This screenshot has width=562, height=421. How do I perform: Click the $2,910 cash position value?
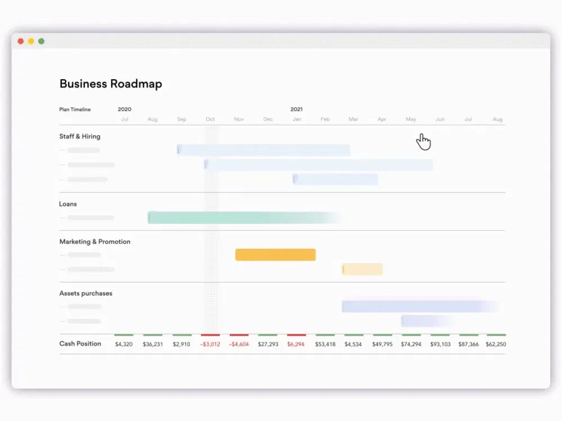tap(182, 344)
